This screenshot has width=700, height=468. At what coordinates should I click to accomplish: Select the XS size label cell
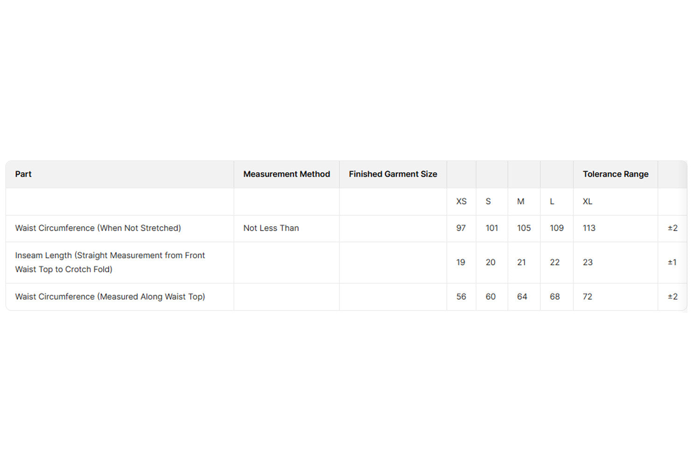click(x=461, y=201)
